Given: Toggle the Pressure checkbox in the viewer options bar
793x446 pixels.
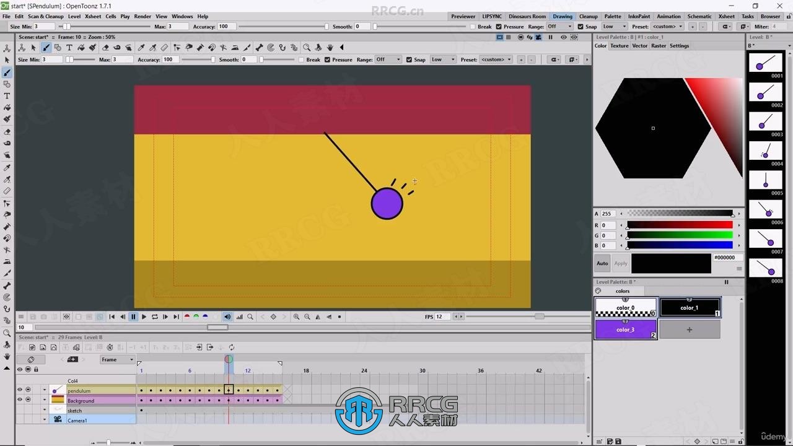Looking at the screenshot, I should point(327,59).
